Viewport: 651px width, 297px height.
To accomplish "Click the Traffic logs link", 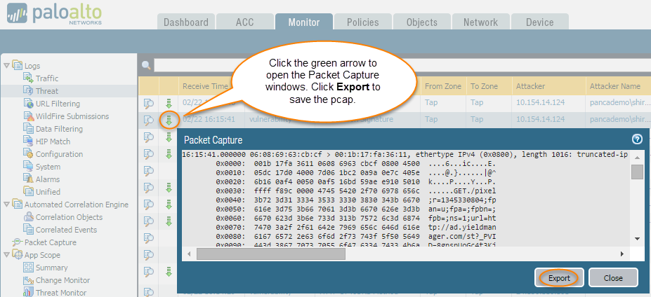I will [47, 78].
